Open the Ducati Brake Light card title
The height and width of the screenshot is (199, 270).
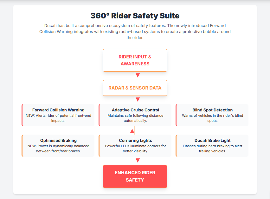[212, 140]
